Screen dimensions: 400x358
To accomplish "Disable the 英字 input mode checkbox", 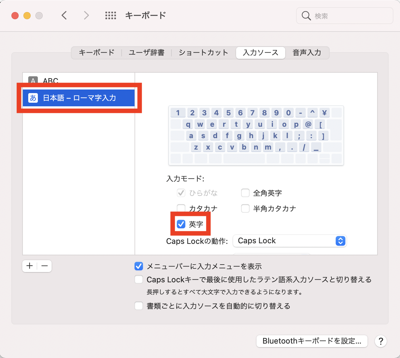I will [181, 224].
